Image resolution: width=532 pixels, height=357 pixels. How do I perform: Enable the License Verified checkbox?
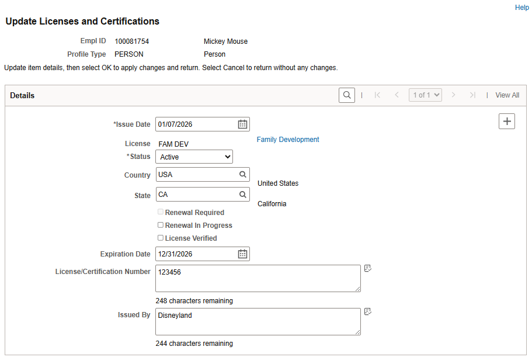[161, 238]
